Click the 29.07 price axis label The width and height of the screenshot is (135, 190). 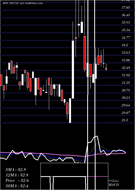126,113
